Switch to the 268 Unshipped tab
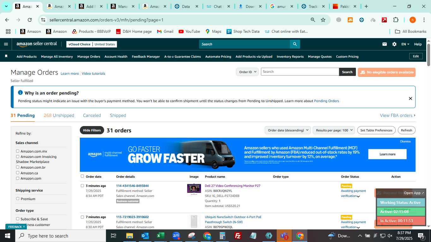The width and height of the screenshot is (431, 242). pyautogui.click(x=59, y=115)
